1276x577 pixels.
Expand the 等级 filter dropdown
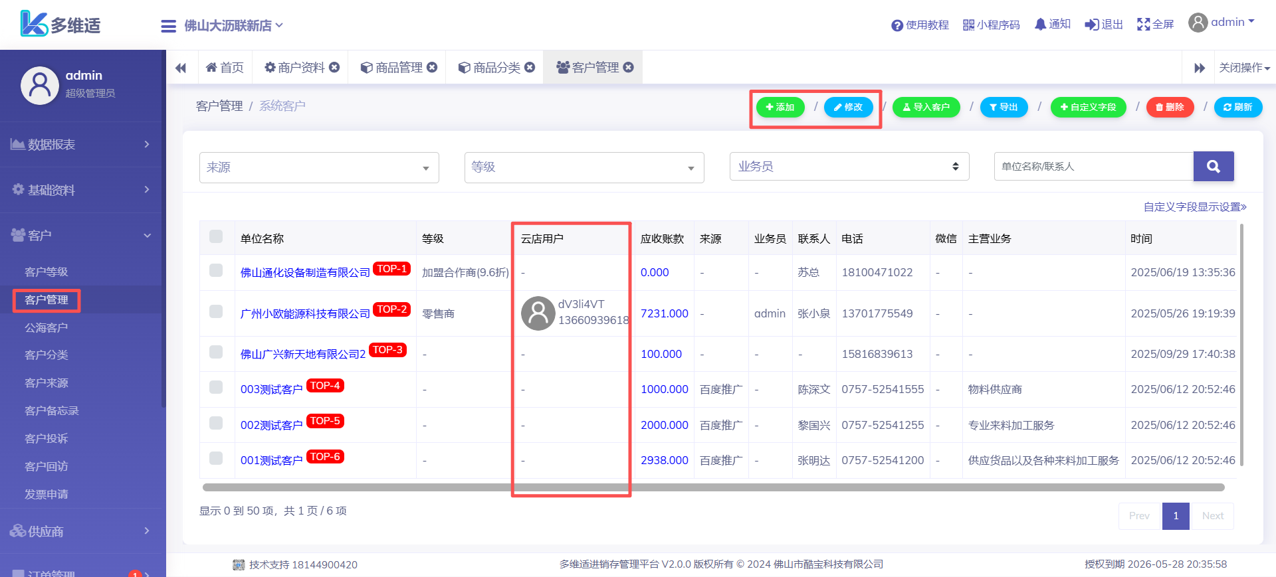[x=584, y=167]
